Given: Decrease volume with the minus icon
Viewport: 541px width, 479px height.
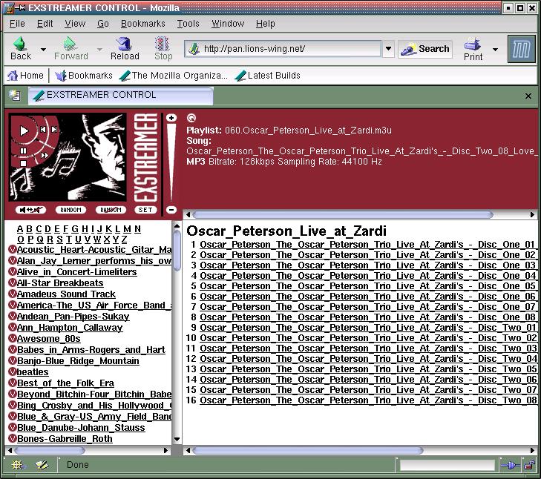Looking at the screenshot, I should click(x=171, y=210).
